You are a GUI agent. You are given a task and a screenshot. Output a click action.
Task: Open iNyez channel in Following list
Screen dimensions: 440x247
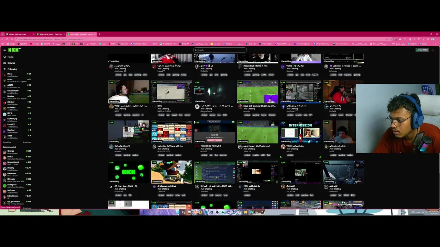pyautogui.click(x=17, y=74)
